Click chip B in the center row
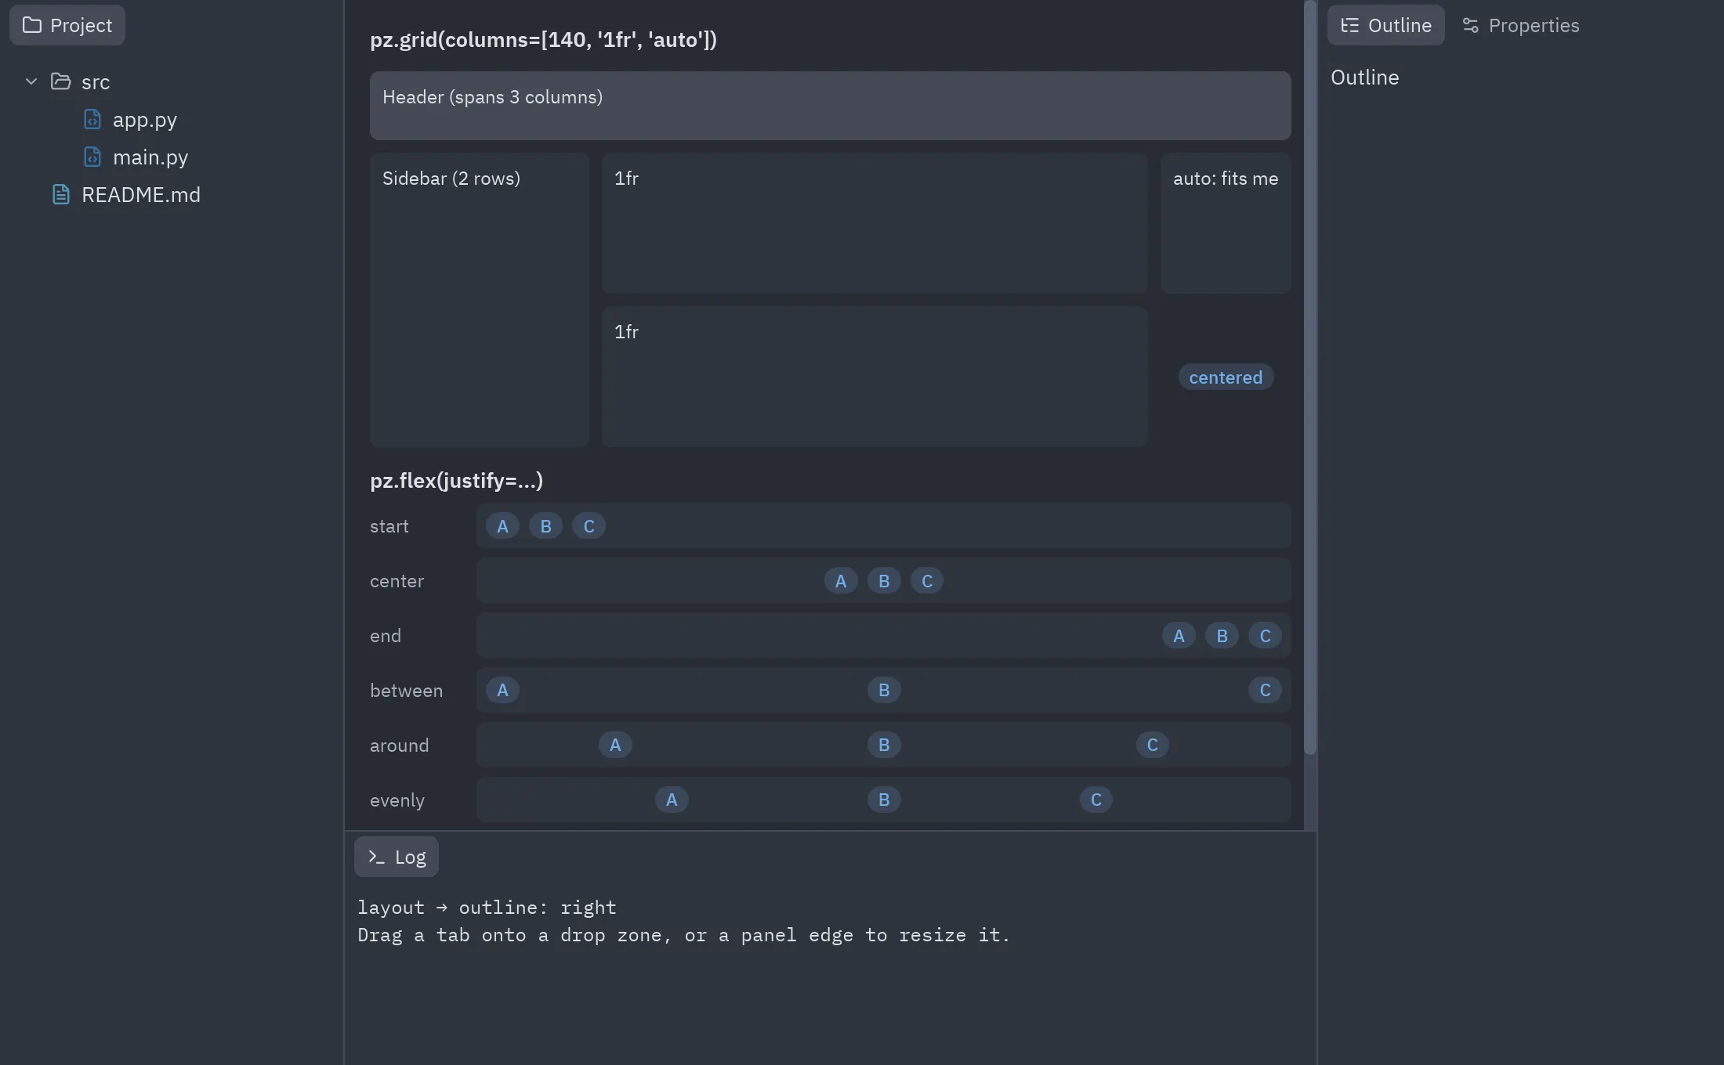The width and height of the screenshot is (1724, 1065). (x=884, y=580)
